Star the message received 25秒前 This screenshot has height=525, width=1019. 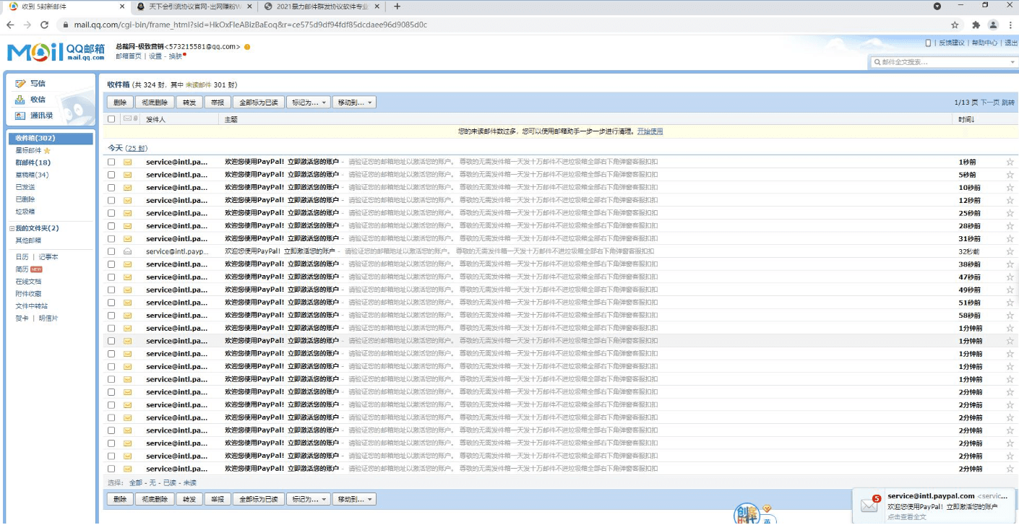[1010, 213]
